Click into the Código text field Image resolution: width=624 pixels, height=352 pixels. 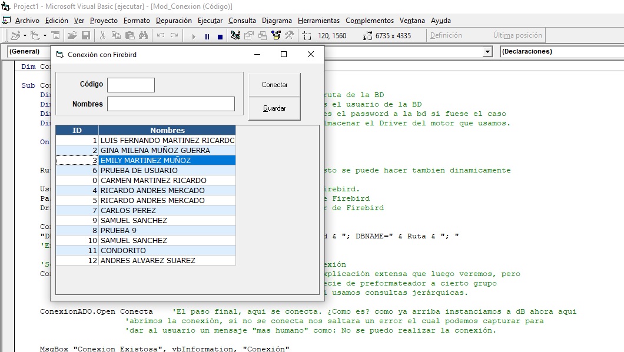click(131, 85)
